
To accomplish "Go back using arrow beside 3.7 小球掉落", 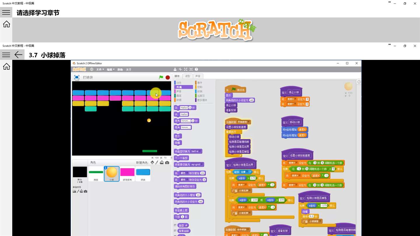I will pyautogui.click(x=18, y=55).
